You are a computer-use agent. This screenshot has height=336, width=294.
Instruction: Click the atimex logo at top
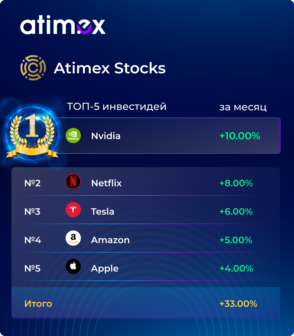63,25
